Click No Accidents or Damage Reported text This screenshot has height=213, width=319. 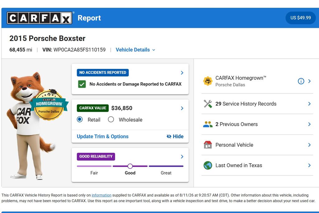135,84
